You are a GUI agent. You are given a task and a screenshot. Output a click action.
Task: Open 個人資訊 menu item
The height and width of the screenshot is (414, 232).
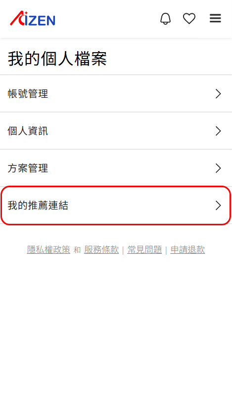point(116,131)
